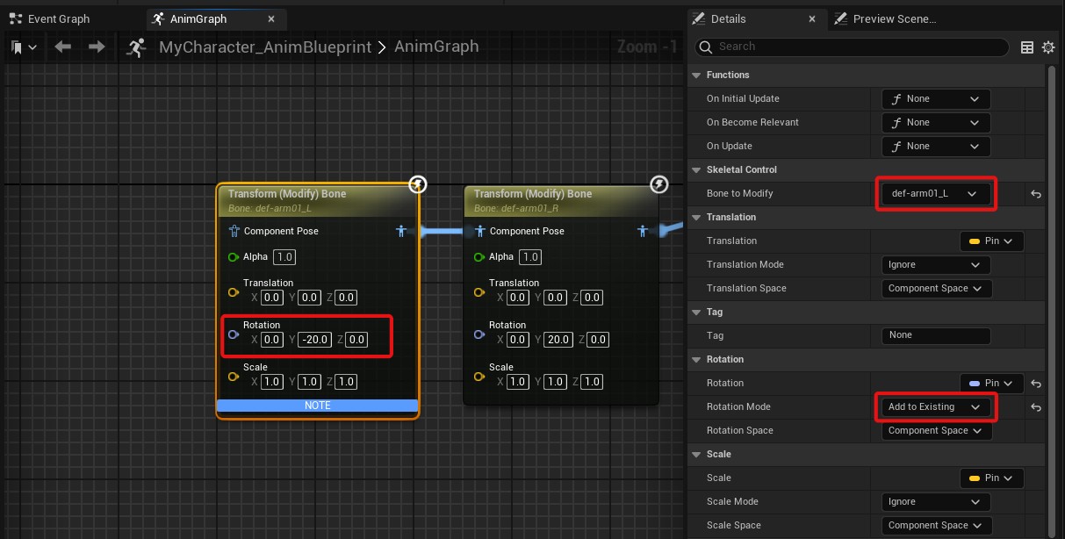Switch to the Preview Scene tab
Viewport: 1065px width, 539px height.
pyautogui.click(x=894, y=18)
